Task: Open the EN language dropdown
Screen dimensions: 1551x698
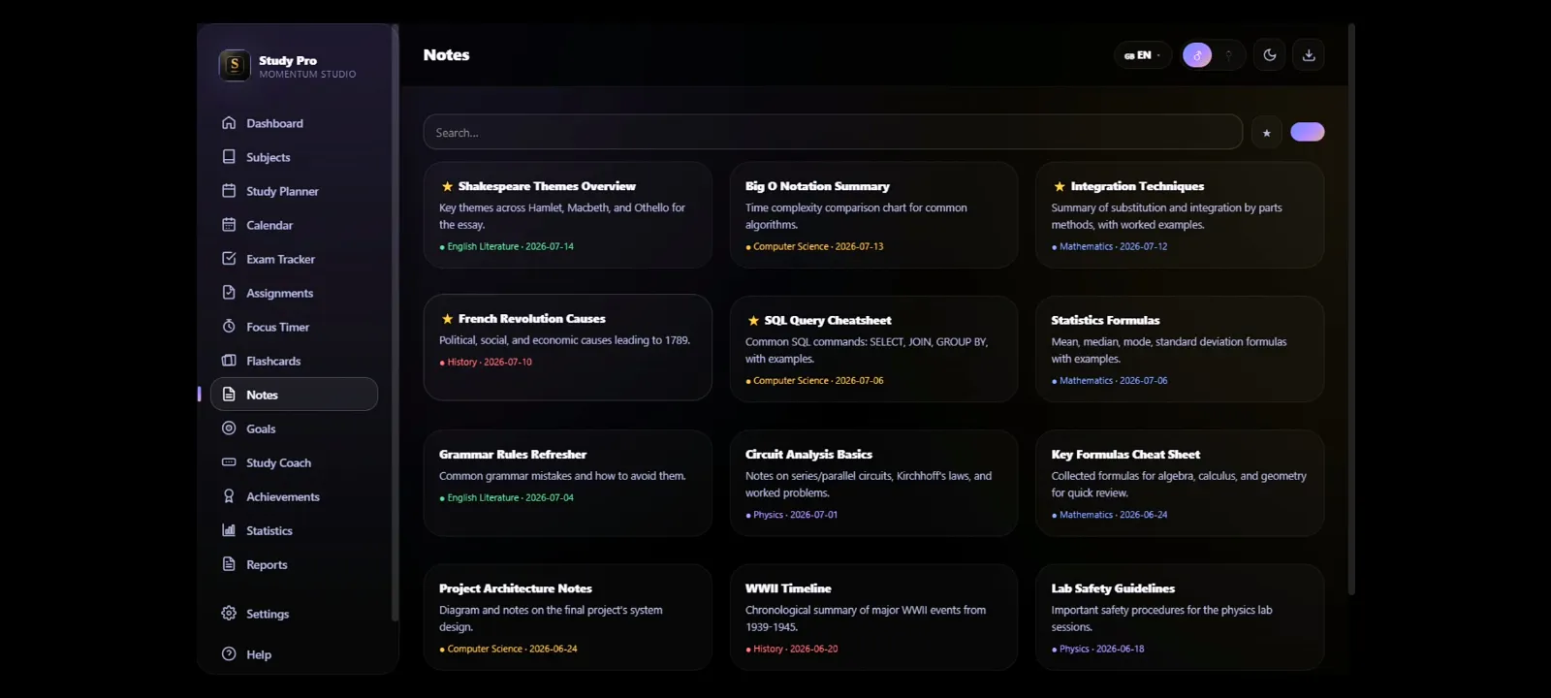Action: tap(1142, 55)
